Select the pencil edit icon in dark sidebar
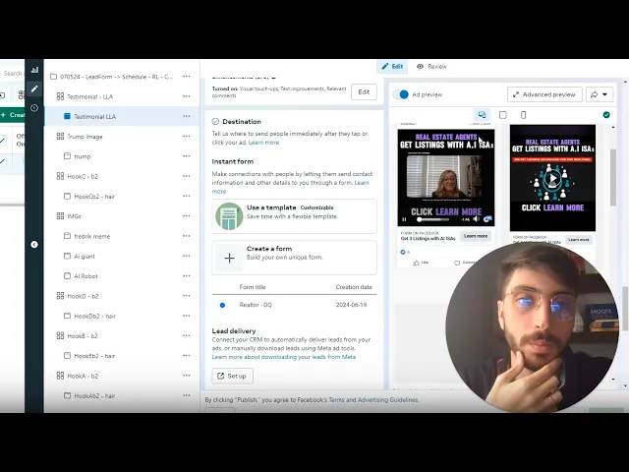The width and height of the screenshot is (629, 472). (34, 88)
